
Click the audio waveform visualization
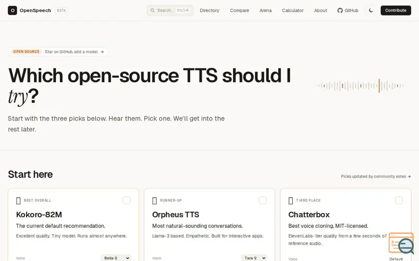coord(359,86)
